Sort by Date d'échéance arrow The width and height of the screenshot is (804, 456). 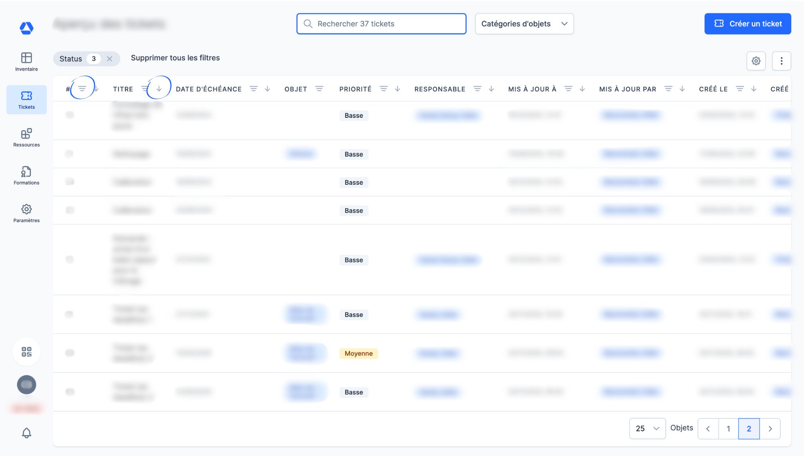click(x=267, y=89)
